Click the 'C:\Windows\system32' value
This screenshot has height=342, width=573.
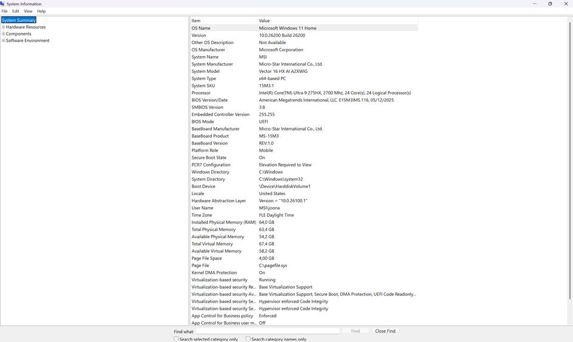click(x=281, y=179)
